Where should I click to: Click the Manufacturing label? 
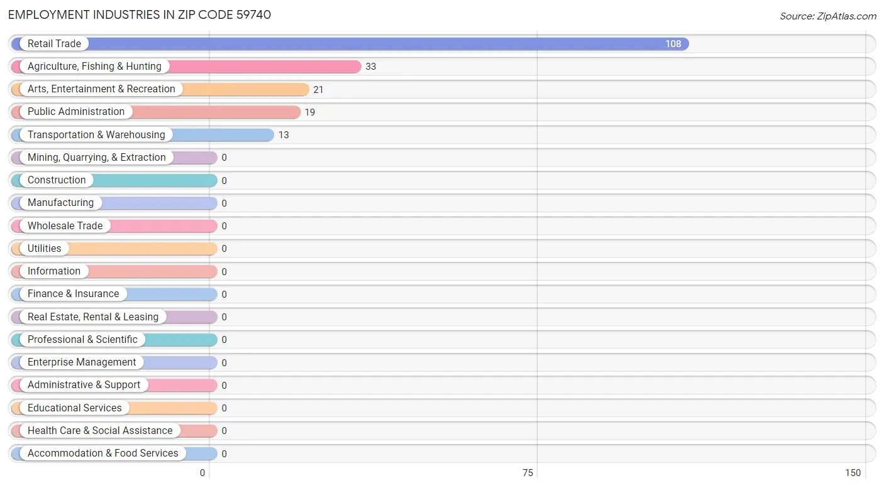pyautogui.click(x=60, y=203)
